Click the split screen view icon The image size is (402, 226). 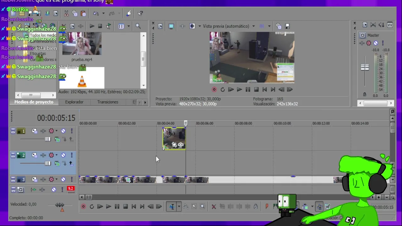(x=192, y=26)
